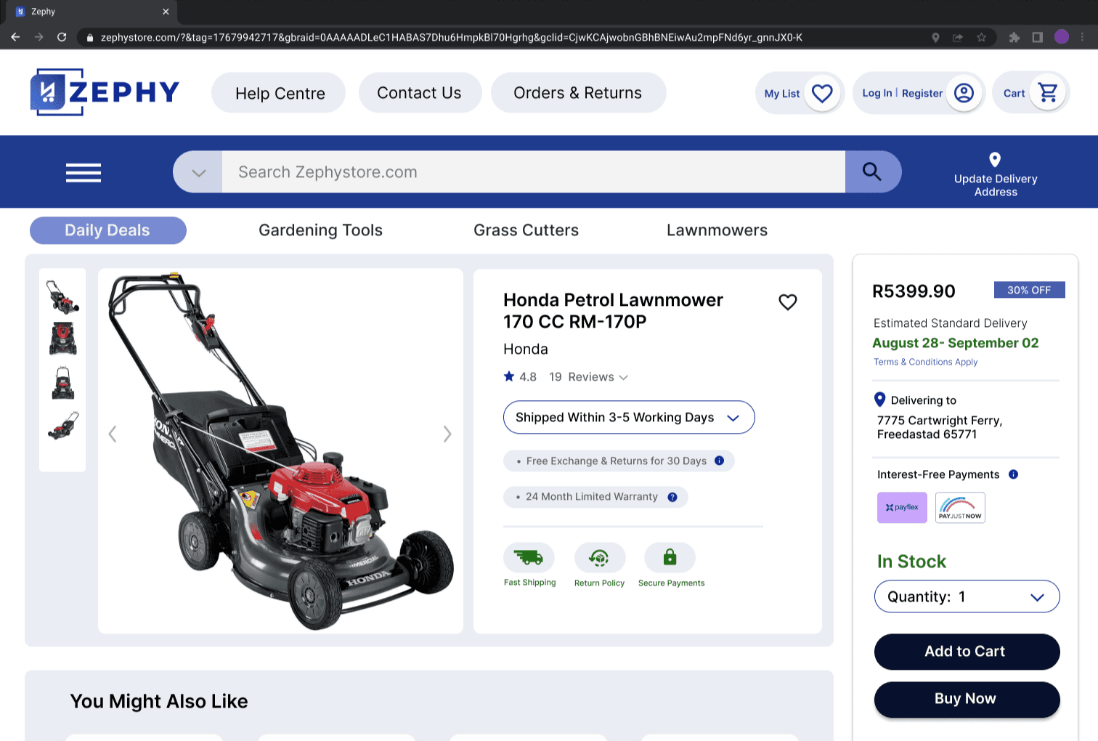This screenshot has height=741, width=1098.
Task: Click the Zephy logo
Action: click(105, 92)
